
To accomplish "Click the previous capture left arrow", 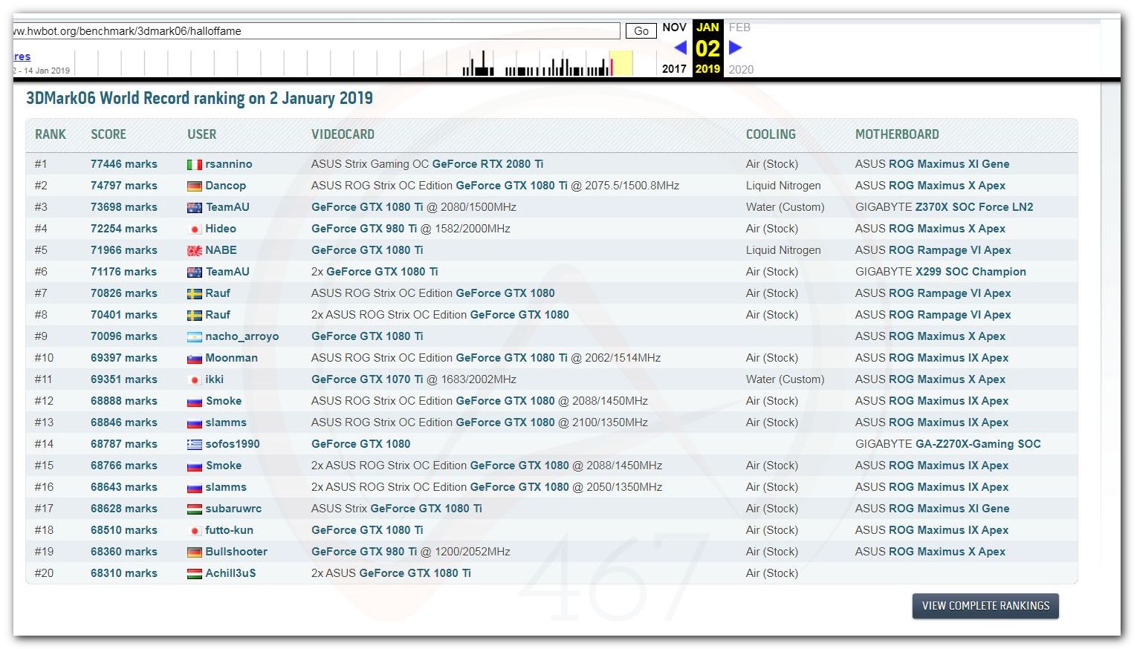I will coord(679,48).
